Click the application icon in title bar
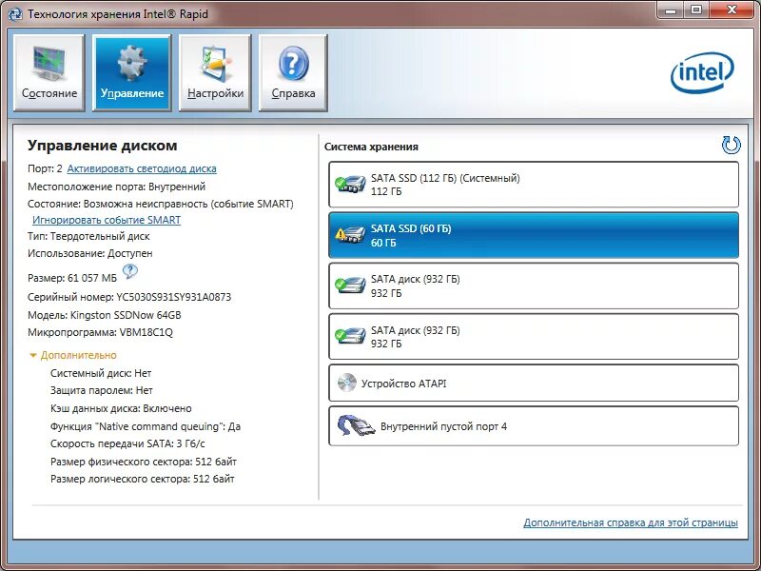The width and height of the screenshot is (761, 571). pos(15,14)
